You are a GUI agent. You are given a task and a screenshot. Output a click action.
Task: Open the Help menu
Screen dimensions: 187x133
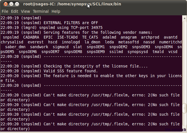pyautogui.click(x=56, y=11)
